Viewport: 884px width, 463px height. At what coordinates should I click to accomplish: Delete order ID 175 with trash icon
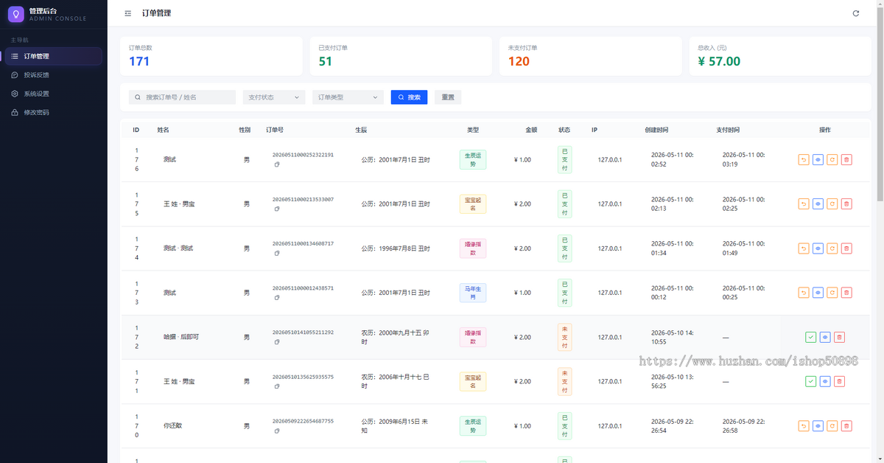(846, 204)
